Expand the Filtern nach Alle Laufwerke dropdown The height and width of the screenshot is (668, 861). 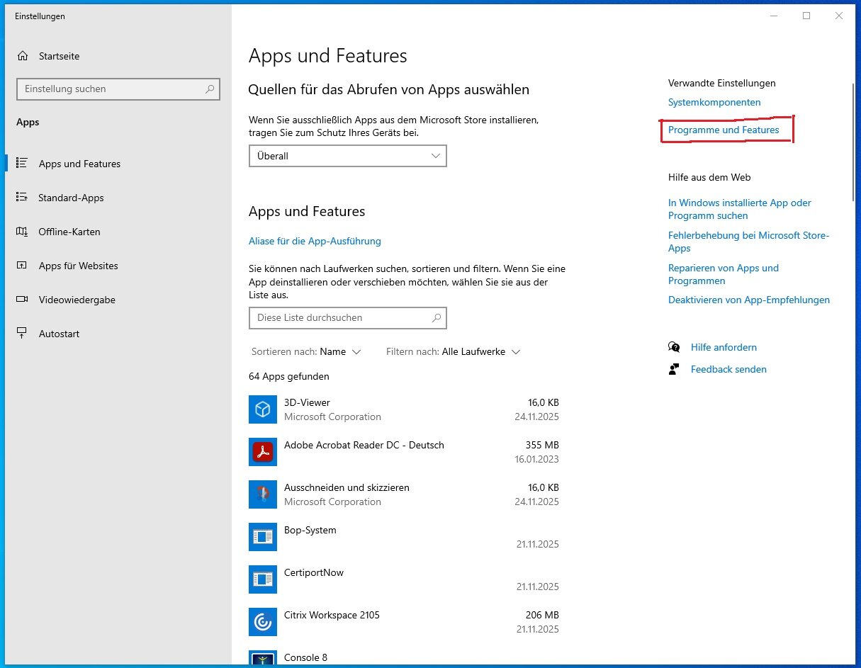[480, 352]
